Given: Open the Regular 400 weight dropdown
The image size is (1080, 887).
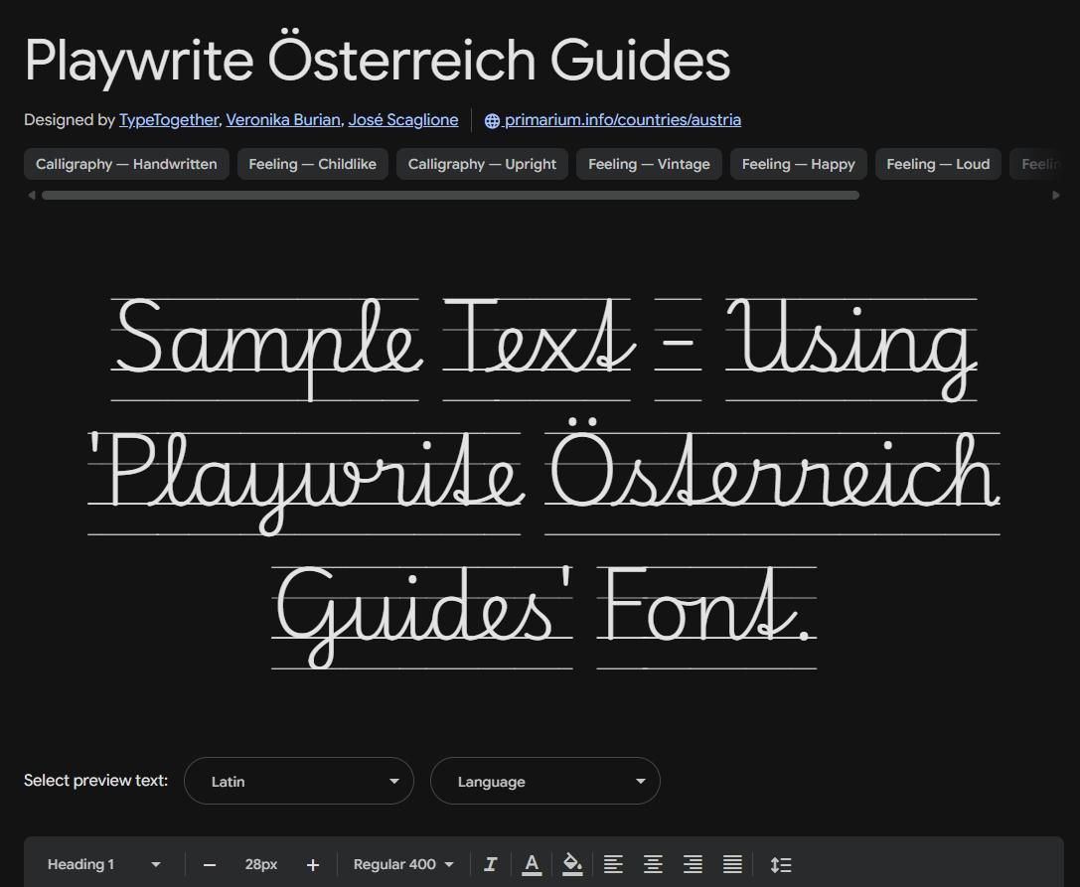Looking at the screenshot, I should (403, 864).
